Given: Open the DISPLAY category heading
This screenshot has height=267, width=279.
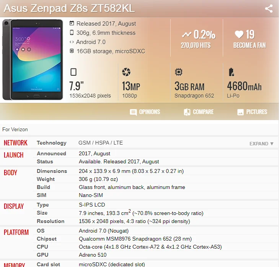Looking at the screenshot, I should pos(14,206).
